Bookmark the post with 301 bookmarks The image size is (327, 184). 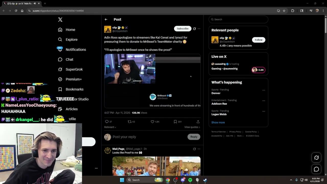178,122
